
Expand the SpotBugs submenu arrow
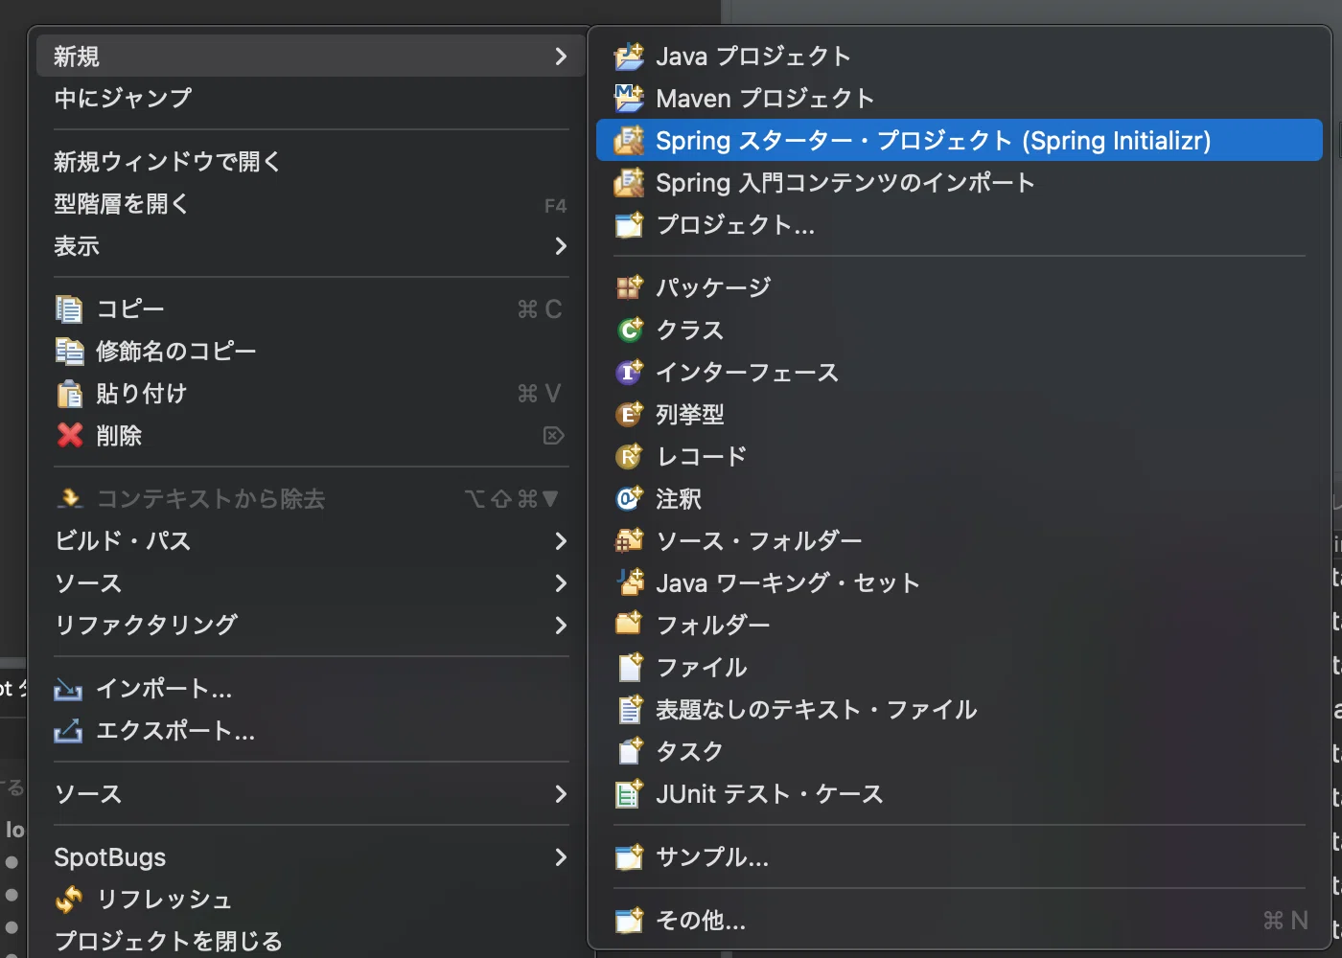coord(561,857)
